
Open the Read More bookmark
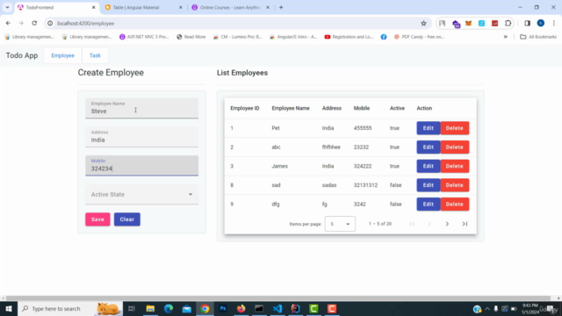click(191, 37)
